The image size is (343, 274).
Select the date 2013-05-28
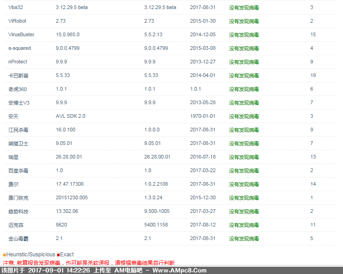(x=203, y=102)
